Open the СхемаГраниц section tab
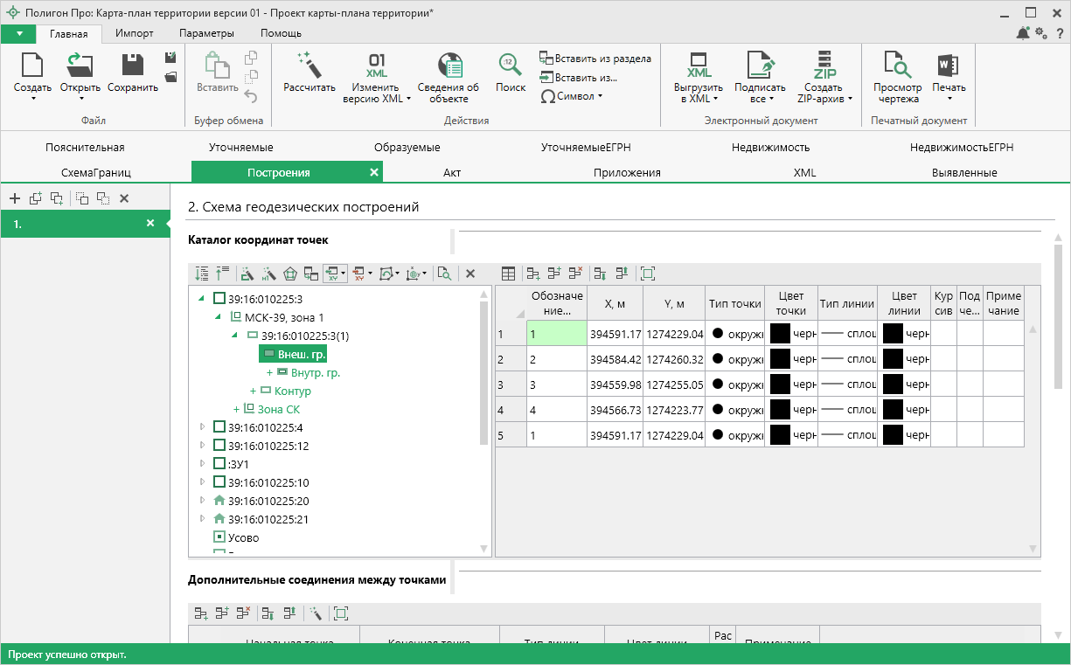The height and width of the screenshot is (665, 1071). [96, 172]
